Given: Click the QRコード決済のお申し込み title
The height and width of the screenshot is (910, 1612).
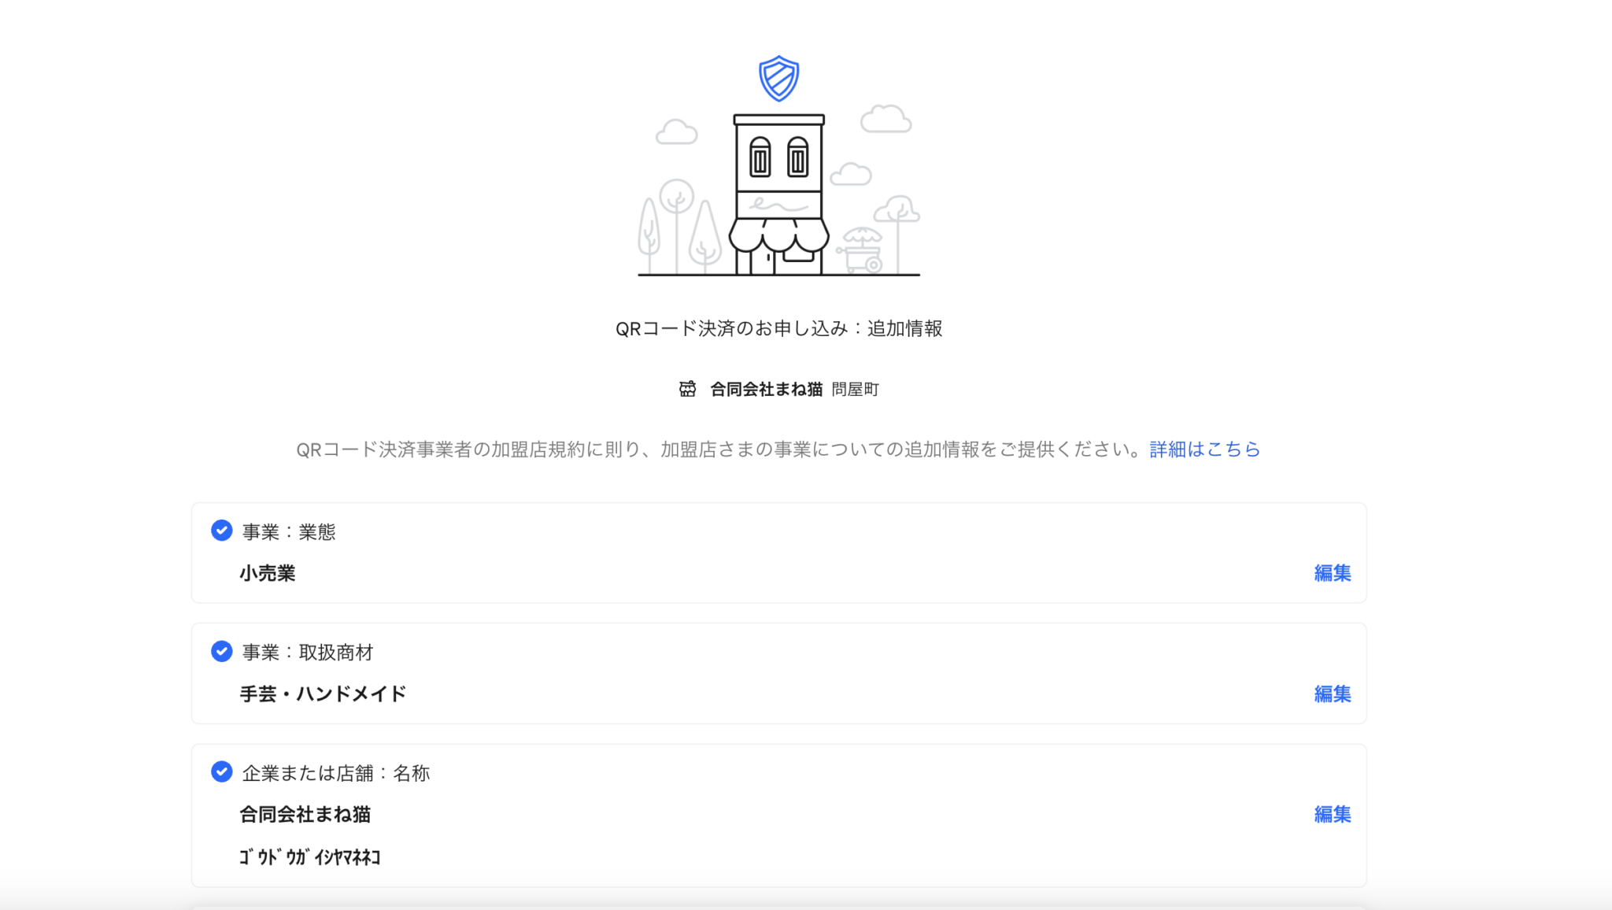Looking at the screenshot, I should [781, 329].
